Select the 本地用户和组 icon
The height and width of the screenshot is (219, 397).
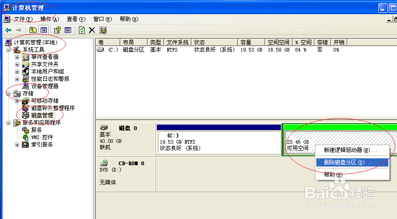point(26,72)
